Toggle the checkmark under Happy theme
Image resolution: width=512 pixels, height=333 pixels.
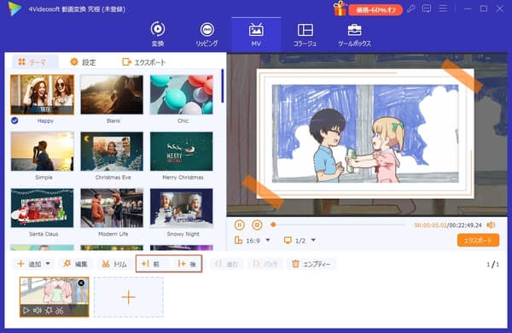15,120
